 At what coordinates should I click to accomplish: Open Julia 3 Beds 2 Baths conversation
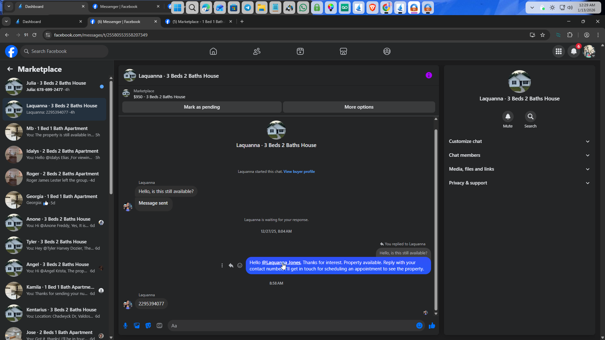click(56, 86)
